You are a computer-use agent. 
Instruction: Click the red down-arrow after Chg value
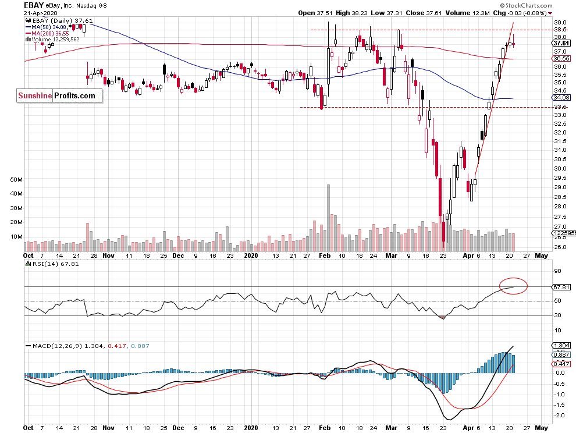[x=550, y=13]
